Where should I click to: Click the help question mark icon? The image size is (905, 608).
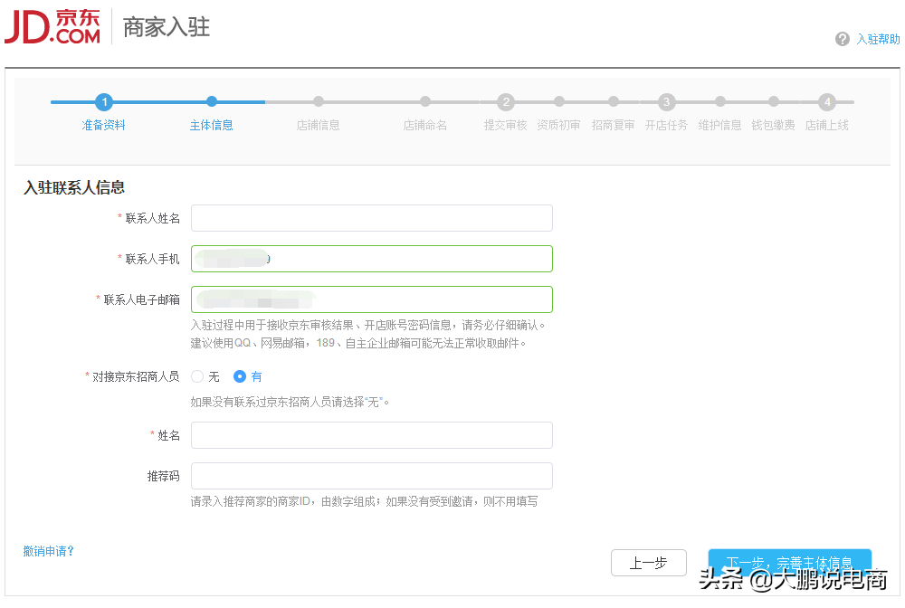point(842,39)
